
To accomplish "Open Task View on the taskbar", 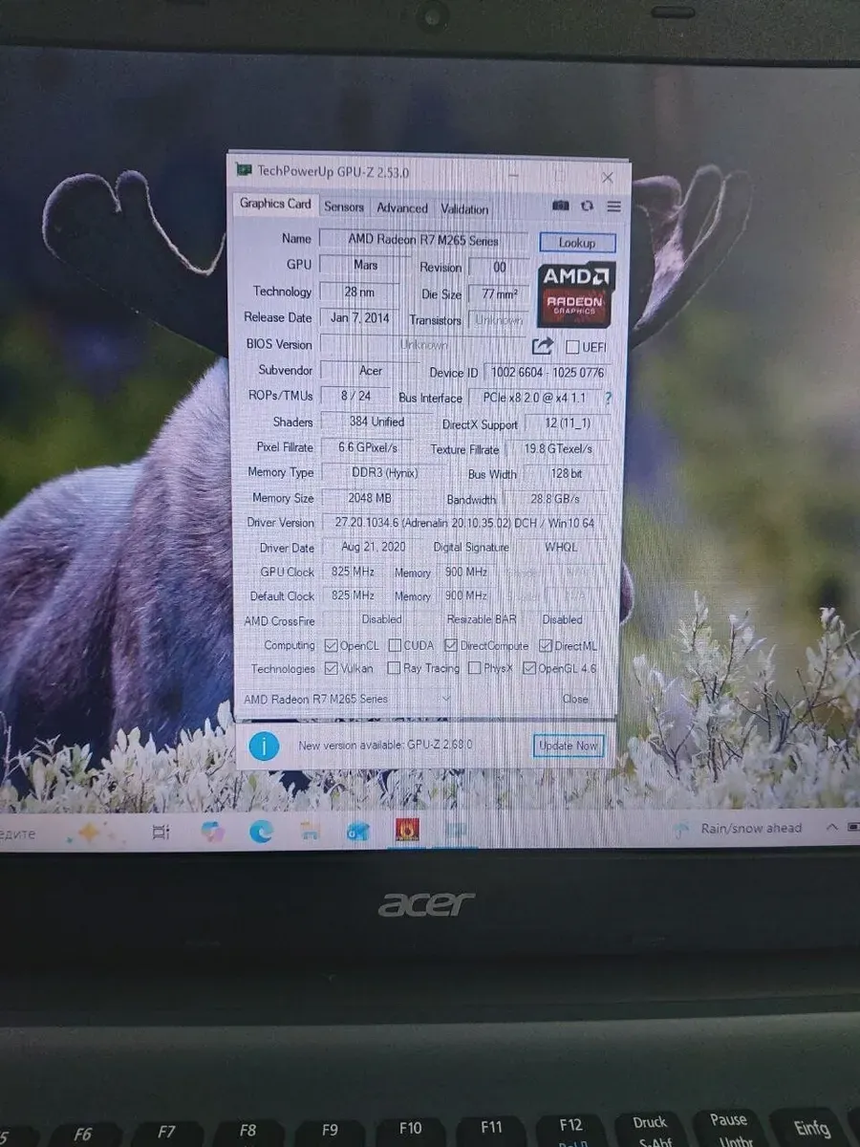I will coord(161,833).
